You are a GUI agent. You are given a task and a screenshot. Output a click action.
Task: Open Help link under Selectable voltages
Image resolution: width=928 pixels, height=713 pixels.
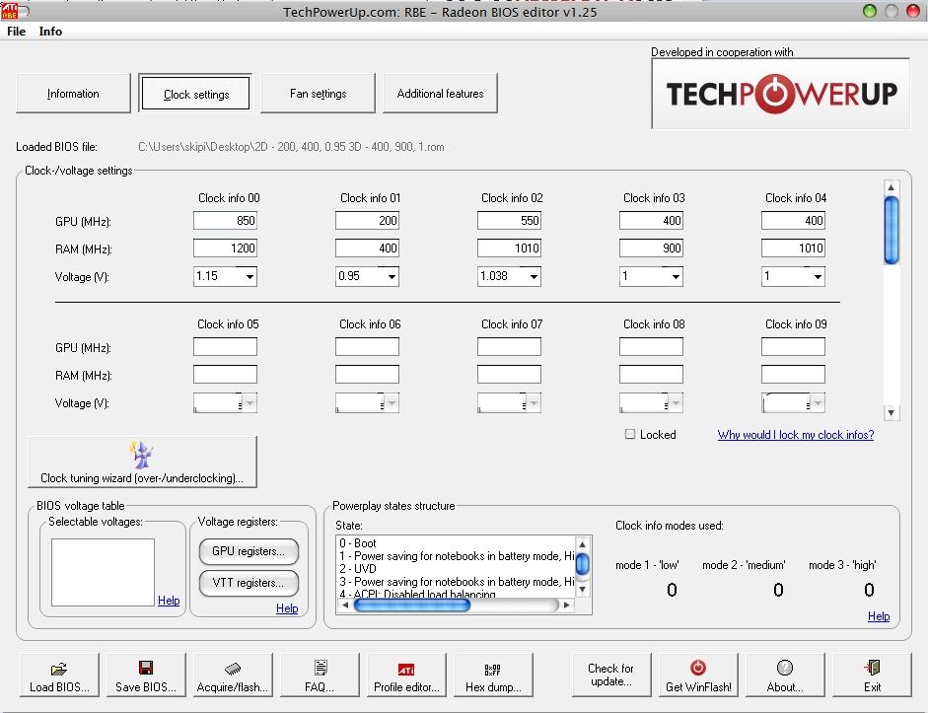coord(169,601)
